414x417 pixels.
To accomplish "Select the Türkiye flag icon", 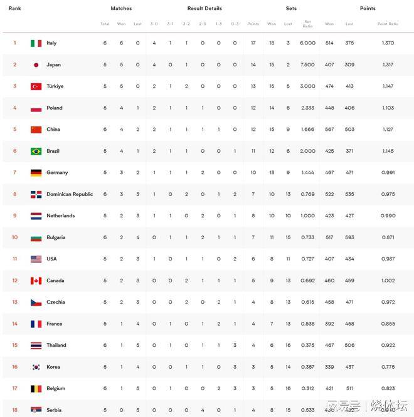I will click(x=36, y=86).
